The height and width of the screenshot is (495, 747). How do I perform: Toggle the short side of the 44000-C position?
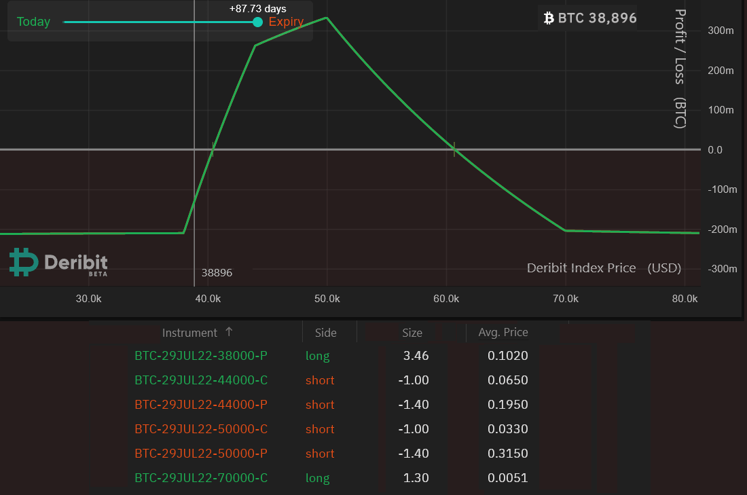click(x=320, y=380)
